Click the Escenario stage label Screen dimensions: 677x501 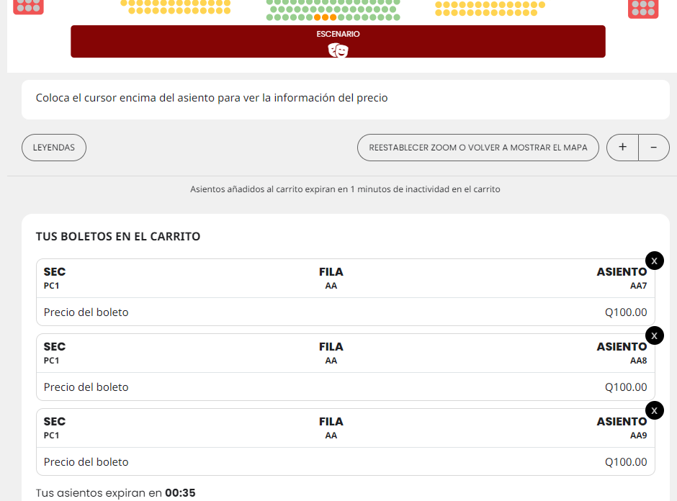[x=338, y=34]
